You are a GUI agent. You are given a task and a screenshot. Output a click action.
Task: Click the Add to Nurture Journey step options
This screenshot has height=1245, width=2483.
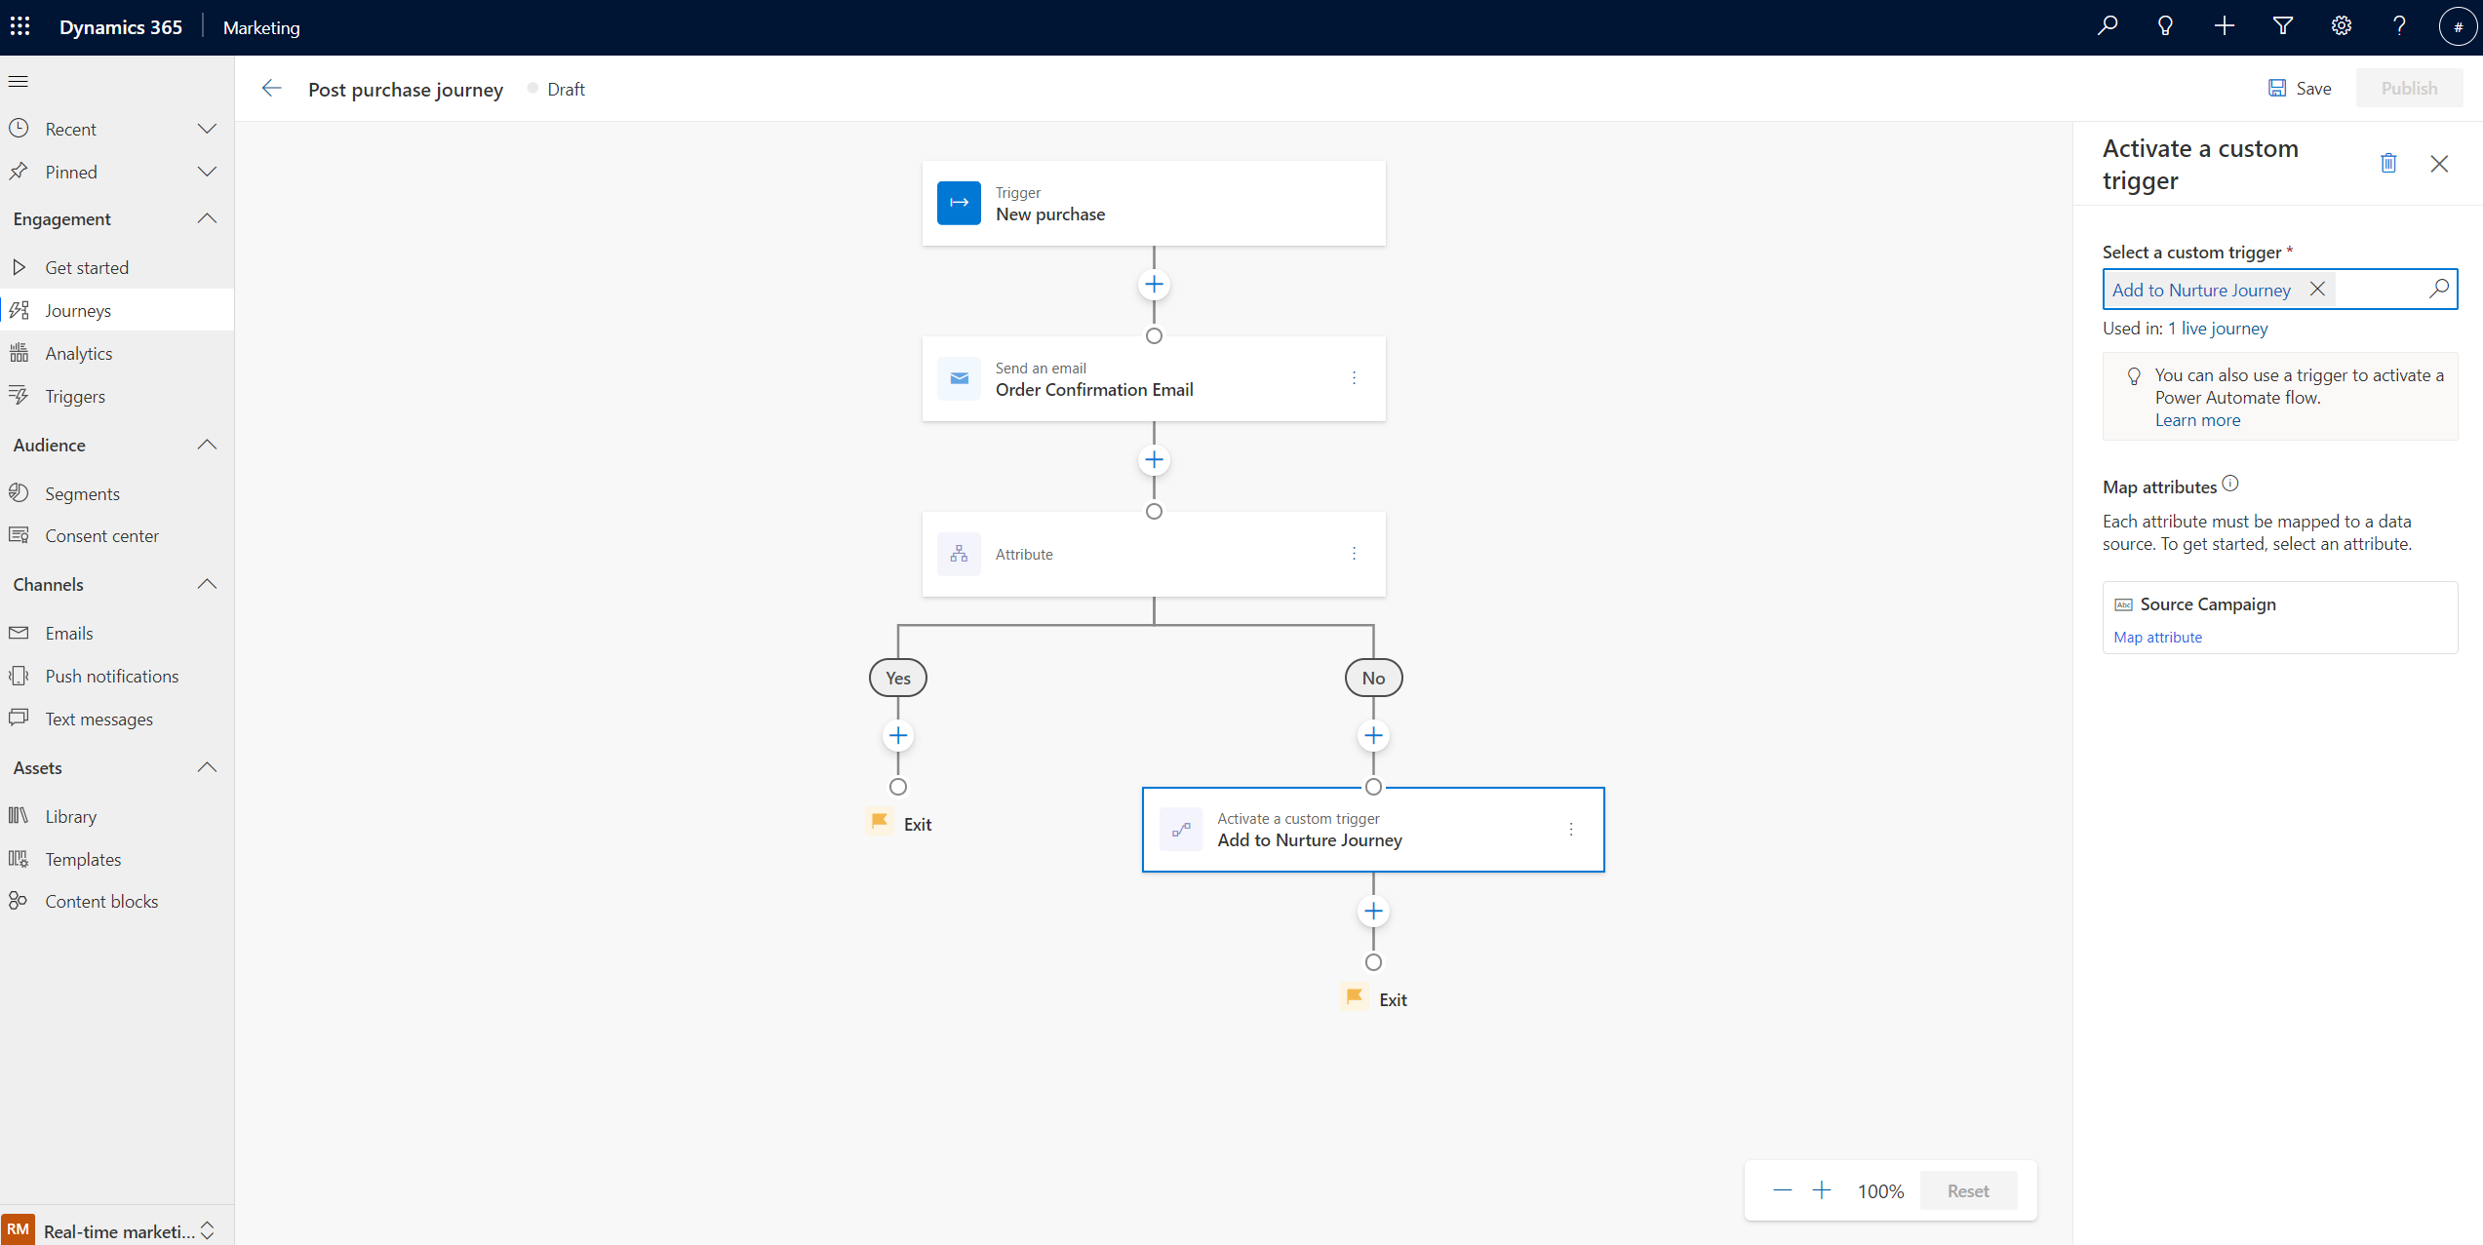click(1572, 829)
